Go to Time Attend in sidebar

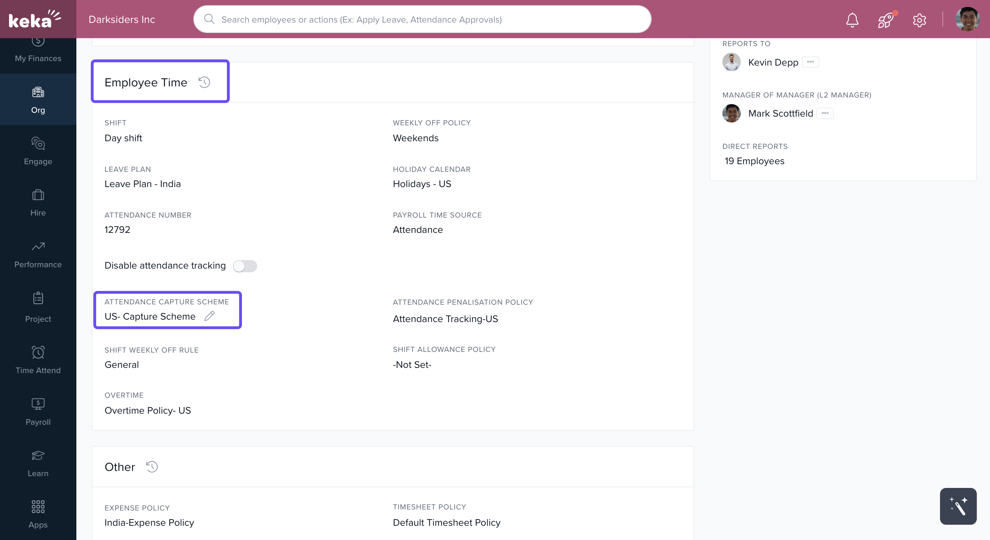[38, 359]
